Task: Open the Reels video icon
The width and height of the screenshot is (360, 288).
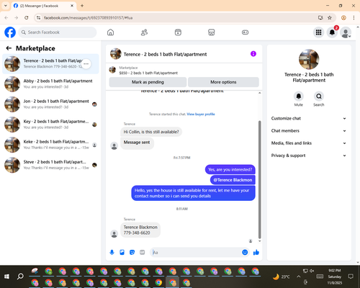Action: 178,32
